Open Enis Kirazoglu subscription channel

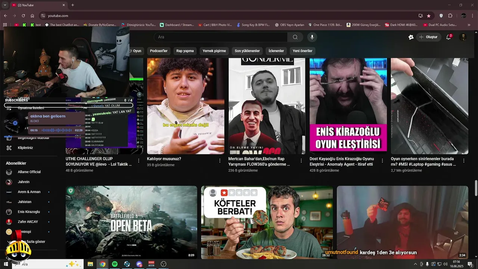pyautogui.click(x=29, y=212)
